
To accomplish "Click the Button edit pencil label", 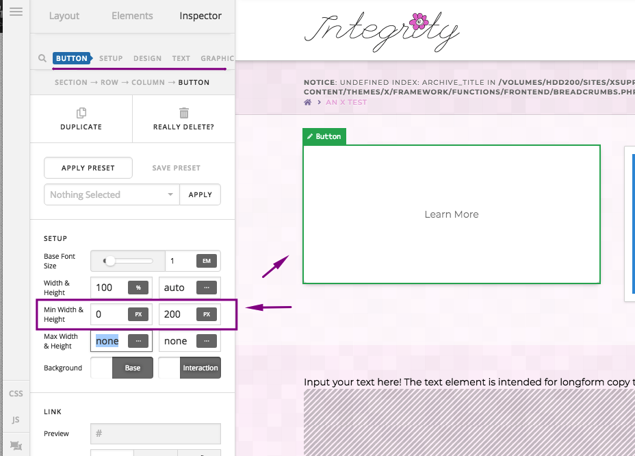I will 324,137.
